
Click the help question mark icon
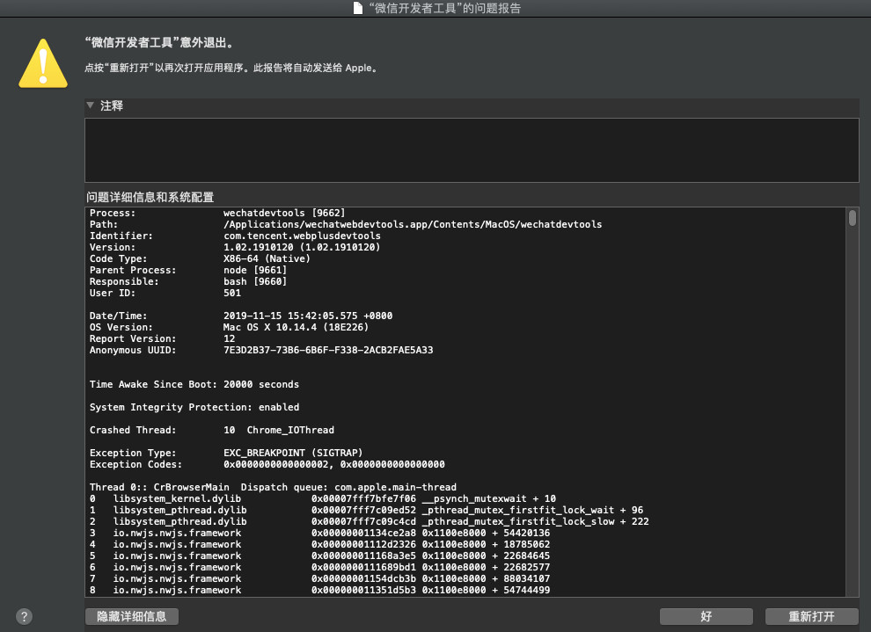coord(24,616)
